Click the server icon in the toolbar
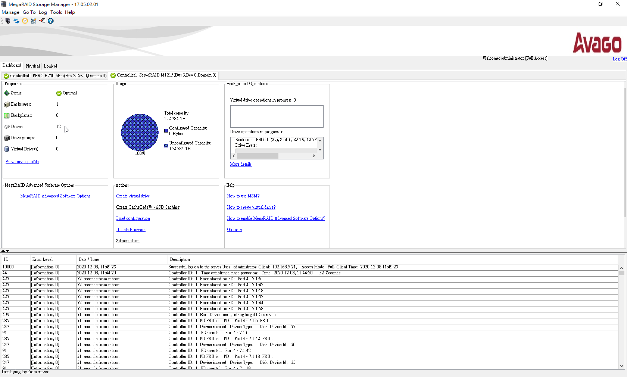627x377 pixels. click(8, 21)
